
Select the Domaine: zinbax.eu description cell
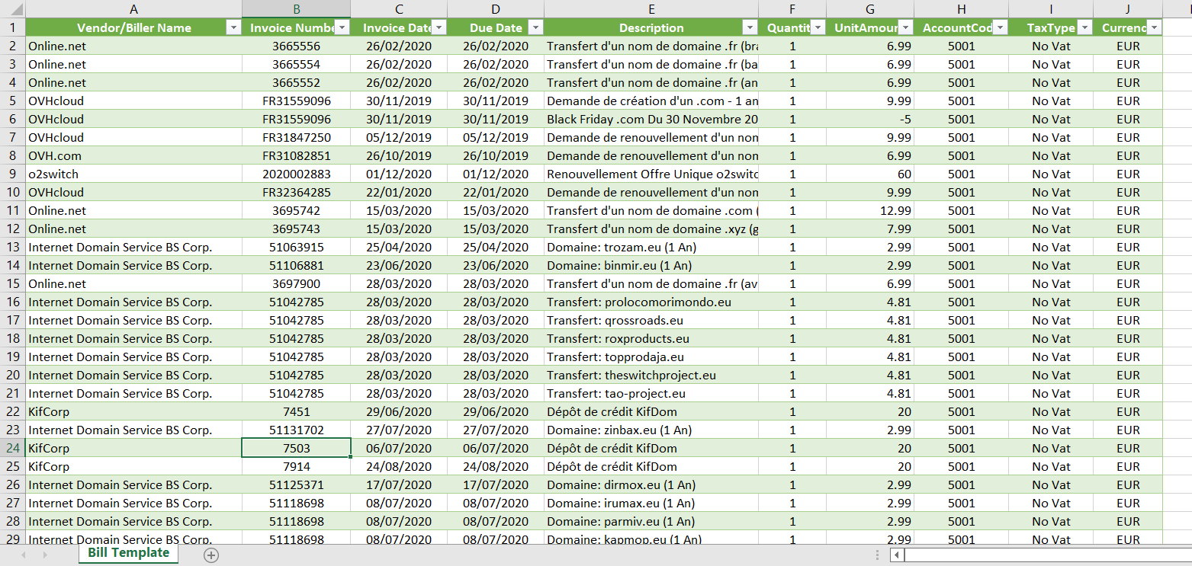(x=651, y=430)
